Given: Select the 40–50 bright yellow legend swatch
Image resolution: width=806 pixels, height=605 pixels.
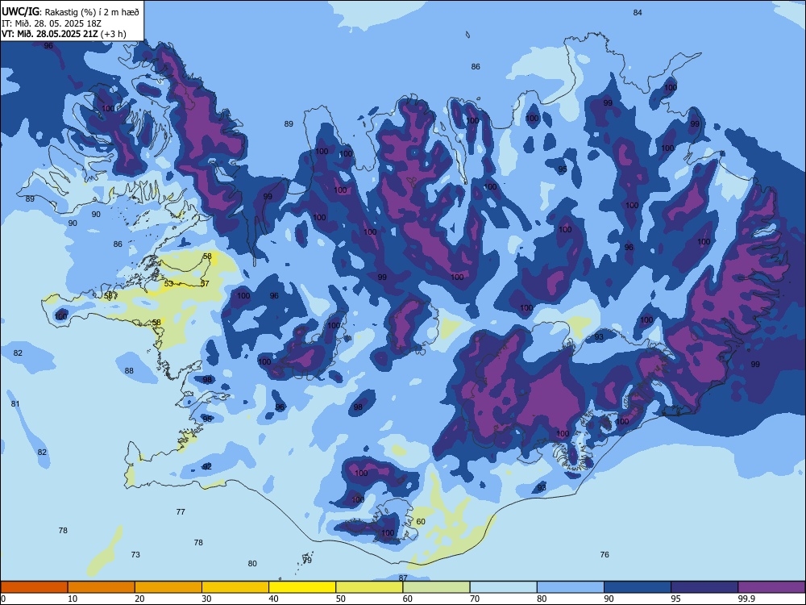Looking at the screenshot, I should click(x=302, y=587).
